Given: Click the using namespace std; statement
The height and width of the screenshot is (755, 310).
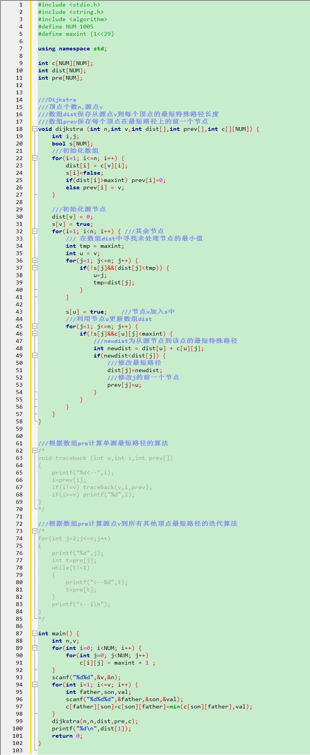Looking at the screenshot, I should (73, 48).
